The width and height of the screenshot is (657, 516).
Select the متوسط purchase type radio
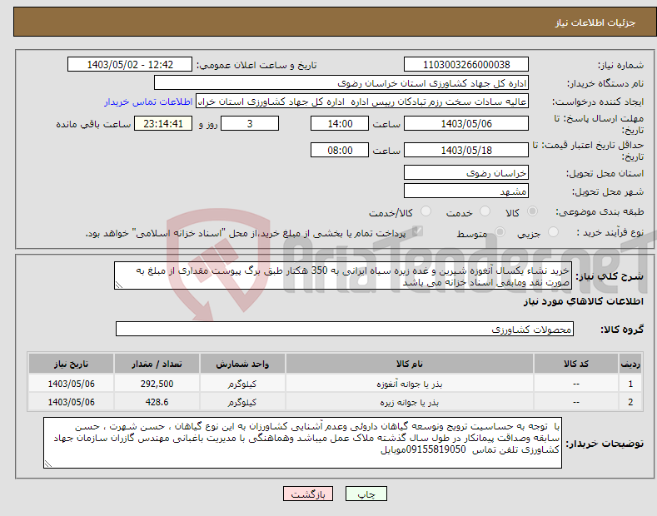click(x=500, y=231)
